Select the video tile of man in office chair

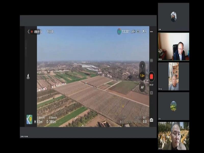174,47
